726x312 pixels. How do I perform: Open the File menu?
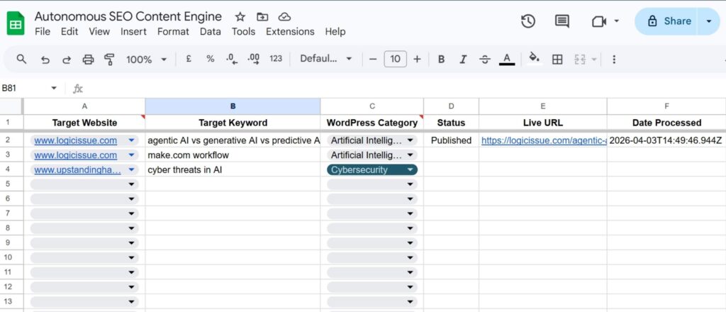point(43,31)
